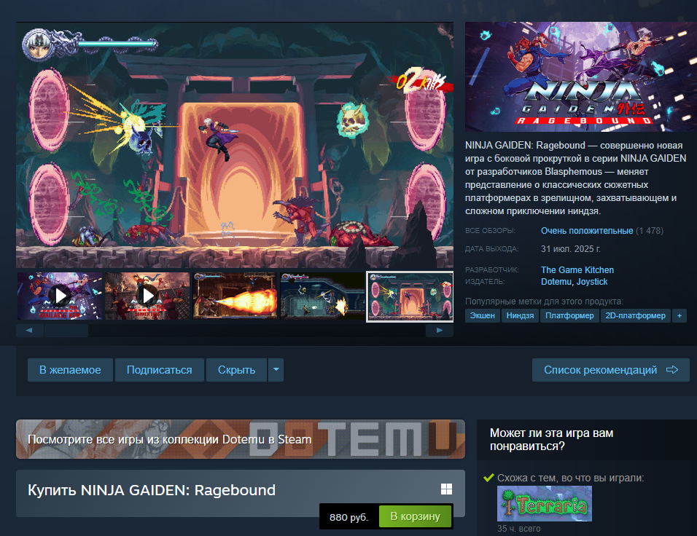The height and width of the screenshot is (536, 697).
Task: Click the thumbnail strip scrollbar handle
Action: (66, 331)
